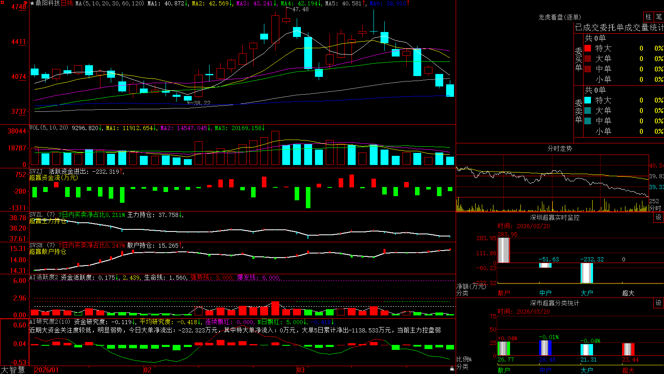Click the AI活跃度2 indicator label
Viewport: 664px width, 374px height.
pos(44,277)
